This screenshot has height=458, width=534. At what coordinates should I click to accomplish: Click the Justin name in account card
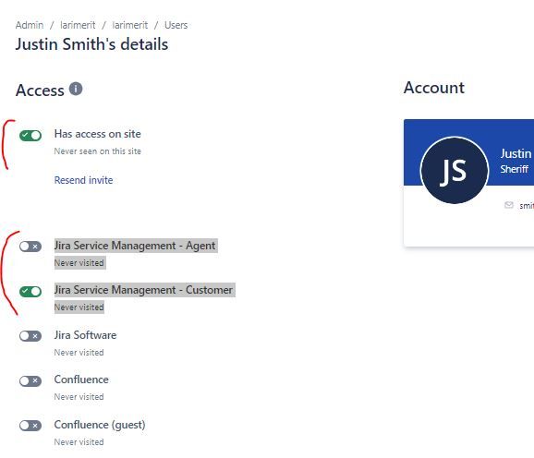(516, 153)
